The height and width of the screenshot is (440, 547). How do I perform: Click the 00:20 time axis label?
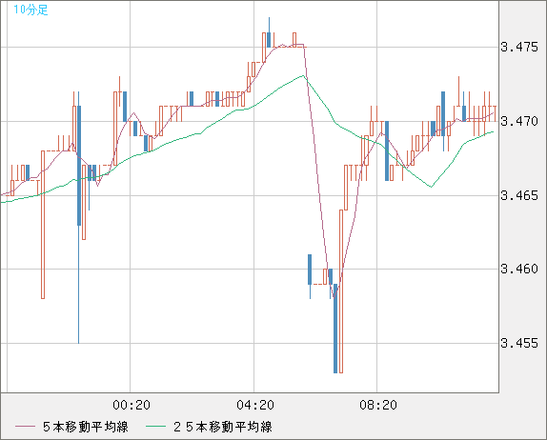[x=132, y=405]
